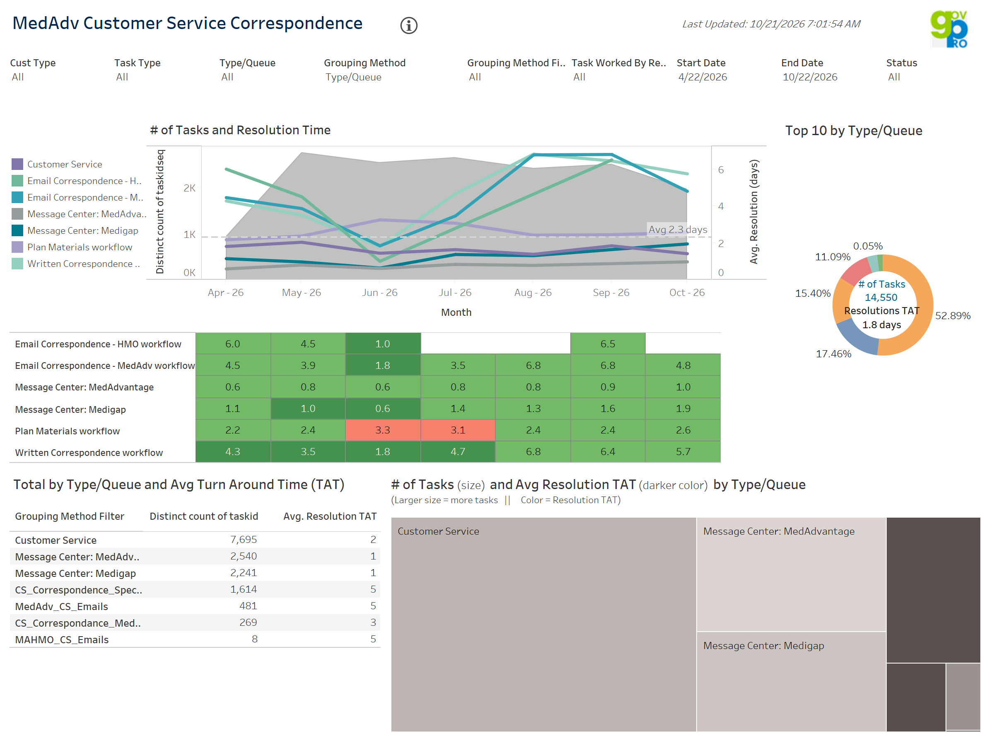994x746 pixels.
Task: Click the Jun - 26 month axis label
Action: coord(380,293)
